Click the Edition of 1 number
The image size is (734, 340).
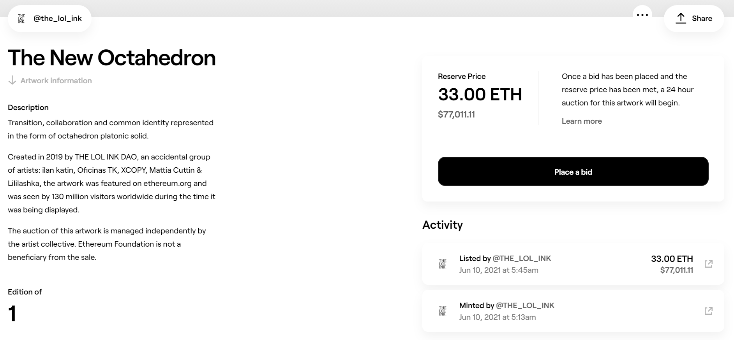[12, 314]
